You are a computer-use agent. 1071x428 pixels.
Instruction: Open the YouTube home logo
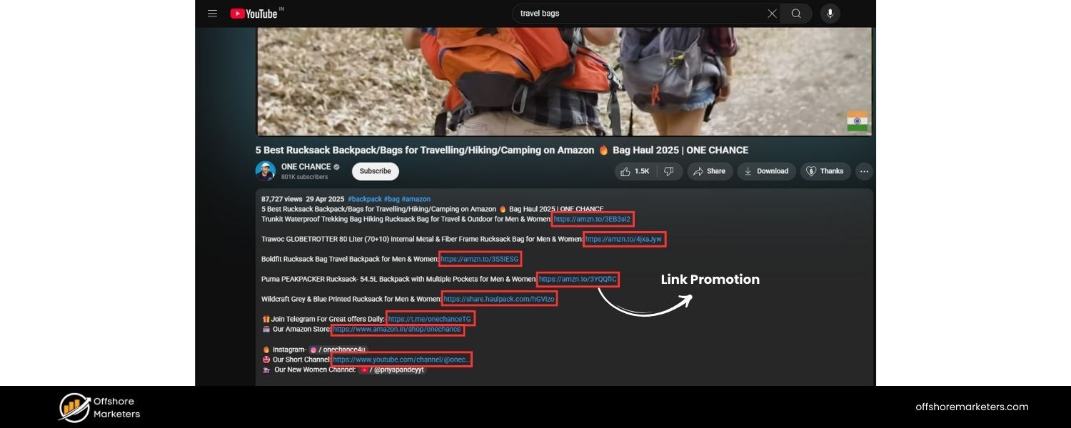pyautogui.click(x=256, y=13)
